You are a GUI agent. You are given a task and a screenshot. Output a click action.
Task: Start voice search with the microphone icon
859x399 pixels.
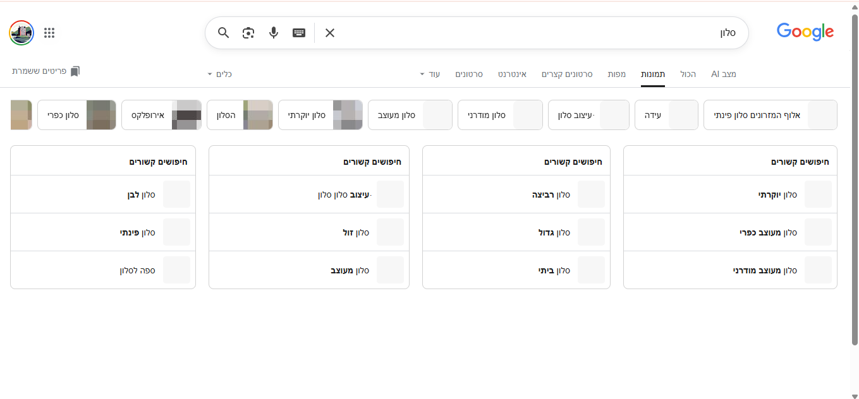tap(273, 32)
